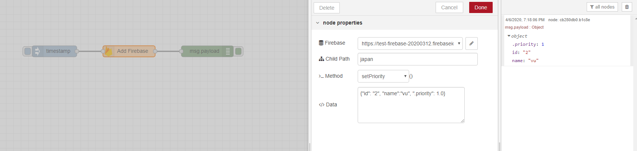Click inside the Data text area
Image resolution: width=637 pixels, height=151 pixels.
pos(411,108)
